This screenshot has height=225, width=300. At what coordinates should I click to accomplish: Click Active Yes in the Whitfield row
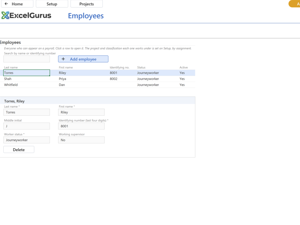click(182, 85)
